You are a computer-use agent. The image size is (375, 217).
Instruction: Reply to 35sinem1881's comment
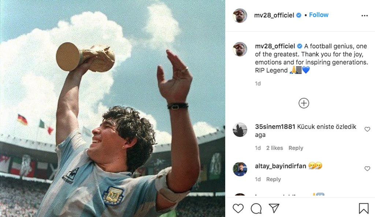click(296, 148)
